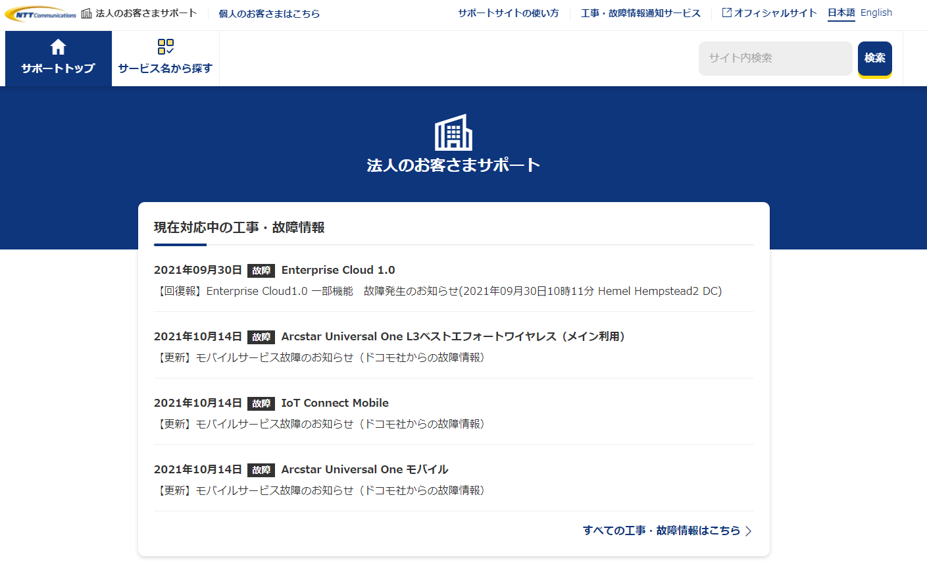Image resolution: width=927 pixels, height=572 pixels.
Task: Click the 法人のお客さまサポート banner title
Action: click(453, 165)
